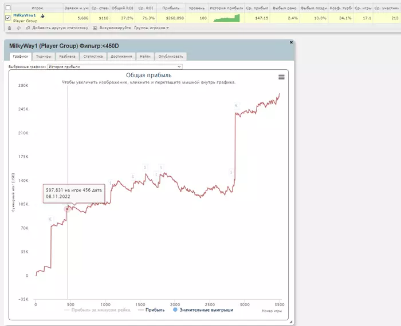Open the Выбранные графики select box
This screenshot has height=326, width=401.
coord(115,66)
